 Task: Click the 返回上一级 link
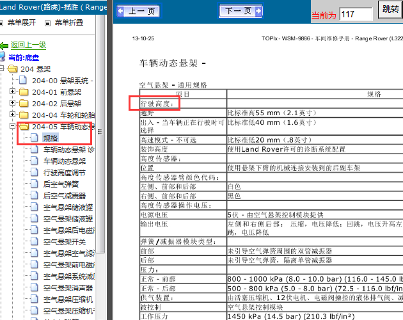(x=28, y=45)
